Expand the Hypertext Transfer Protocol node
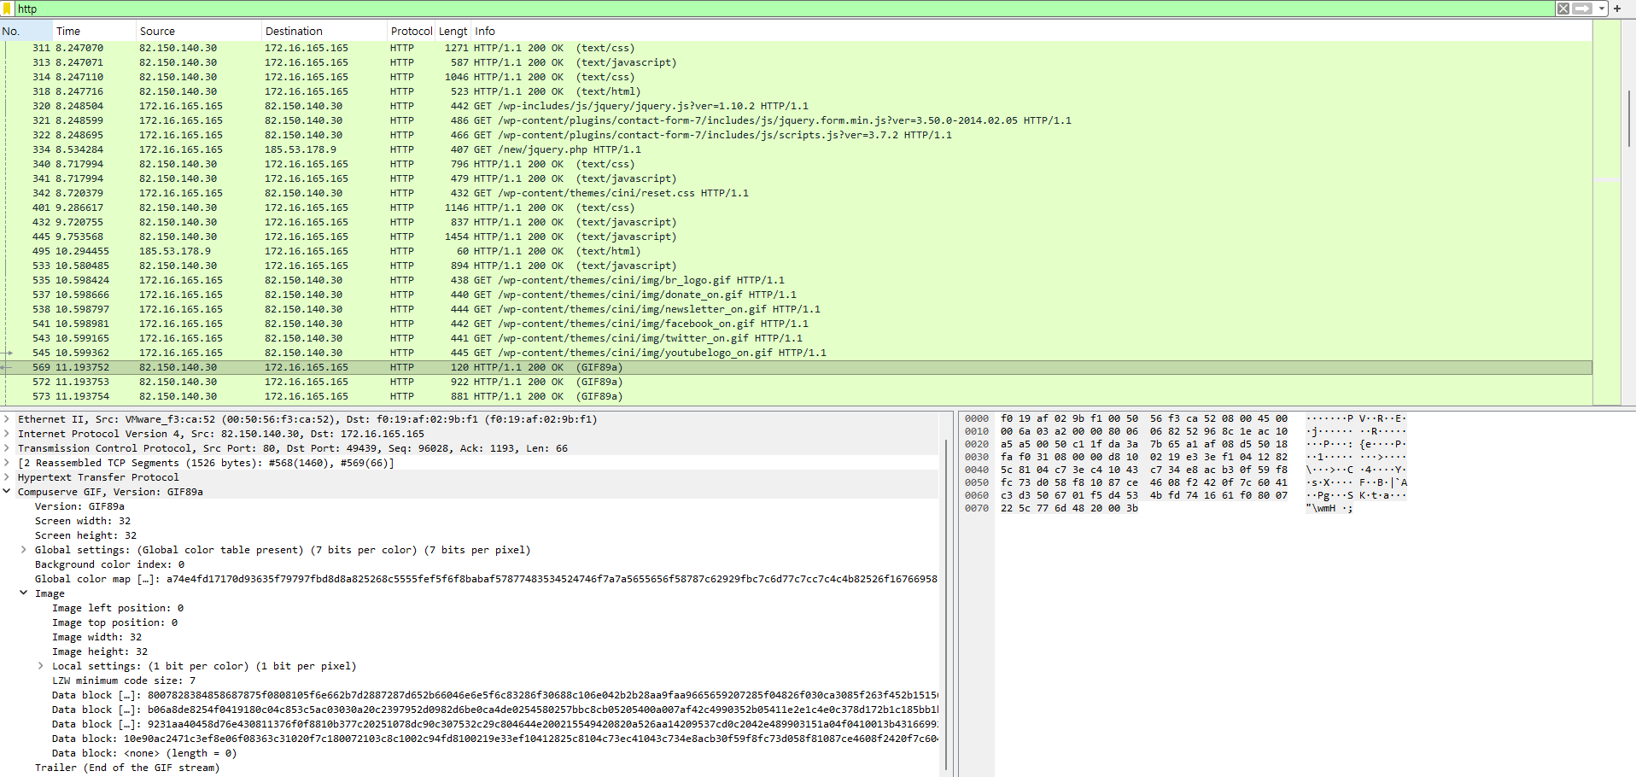 pos(7,477)
